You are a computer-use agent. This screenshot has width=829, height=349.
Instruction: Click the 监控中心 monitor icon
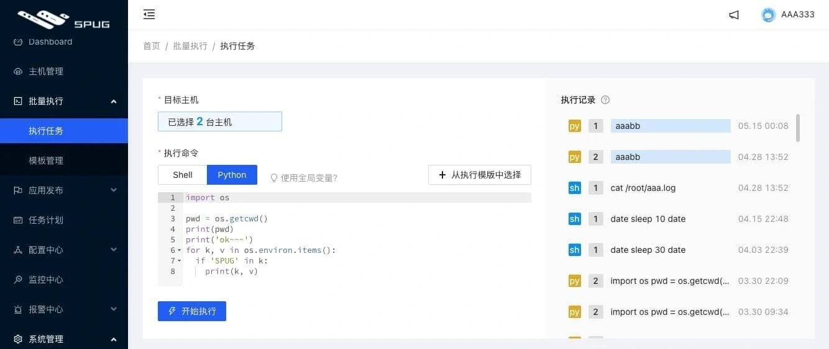(x=18, y=280)
